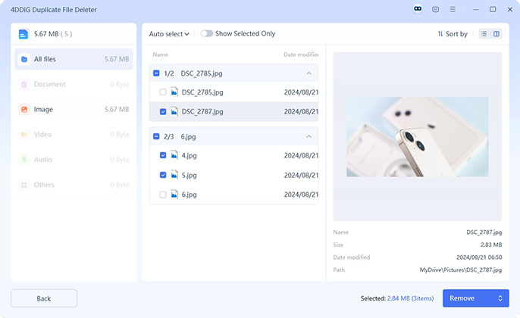Click the Image category icon
This screenshot has height=318, width=520.
24,109
